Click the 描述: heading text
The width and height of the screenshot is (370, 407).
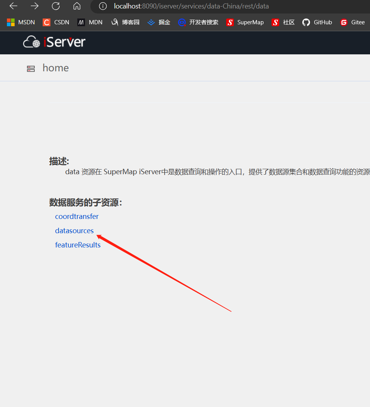pos(59,161)
